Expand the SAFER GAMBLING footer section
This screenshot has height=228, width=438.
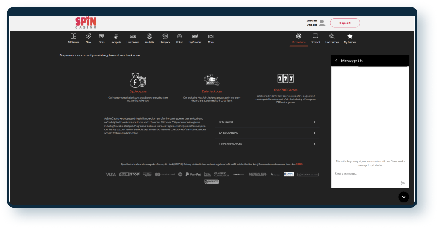click(x=267, y=133)
